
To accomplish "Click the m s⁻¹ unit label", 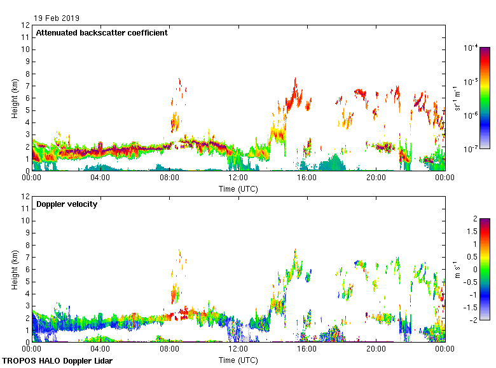I will [x=458, y=269].
